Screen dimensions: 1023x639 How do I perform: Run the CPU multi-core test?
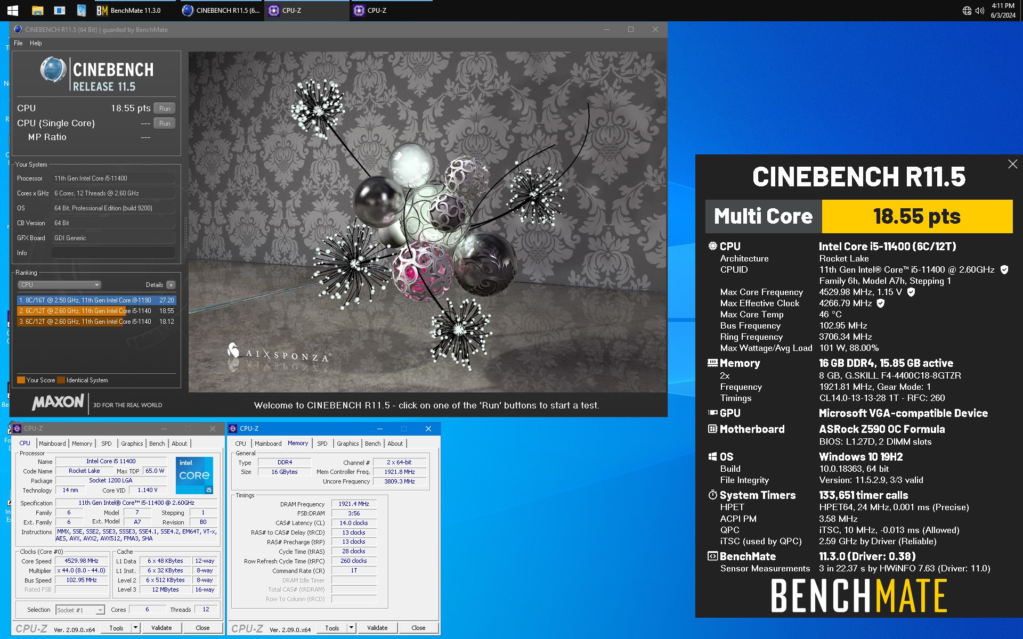coord(165,108)
